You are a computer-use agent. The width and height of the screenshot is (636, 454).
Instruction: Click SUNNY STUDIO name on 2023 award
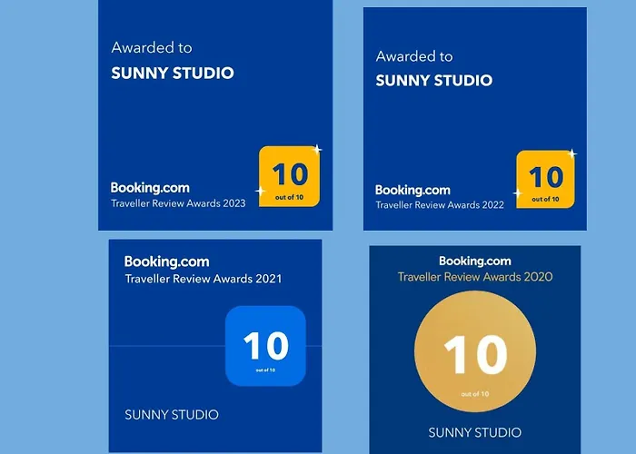tap(173, 74)
